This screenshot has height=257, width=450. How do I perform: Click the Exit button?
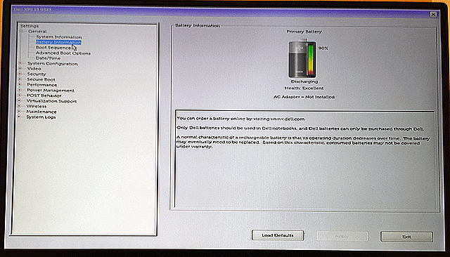tap(406, 237)
